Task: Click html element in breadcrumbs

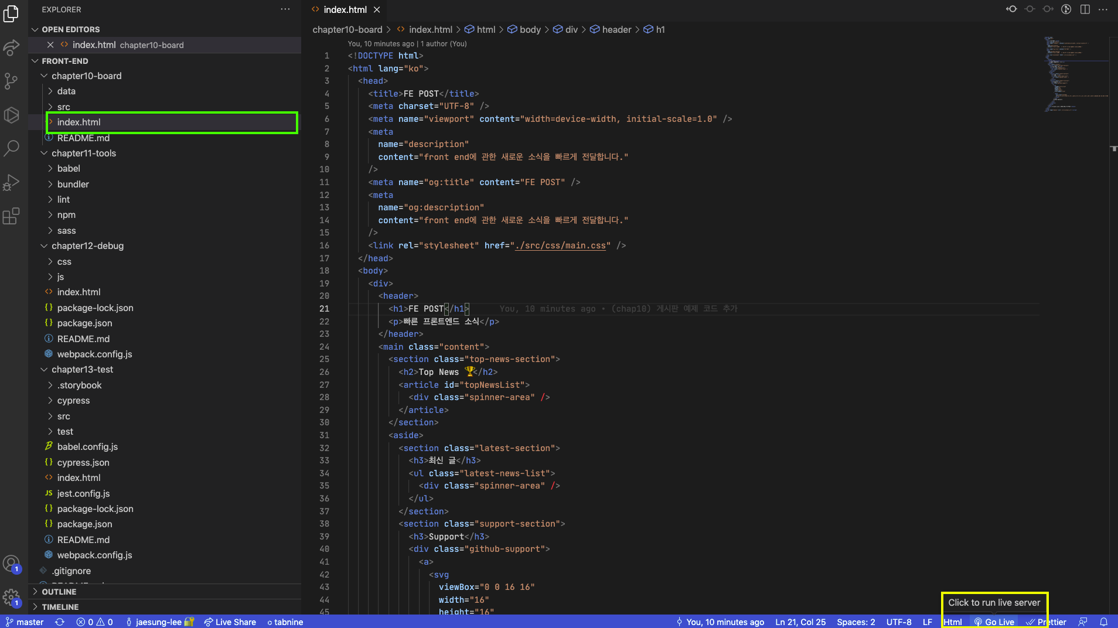Action: click(480, 29)
